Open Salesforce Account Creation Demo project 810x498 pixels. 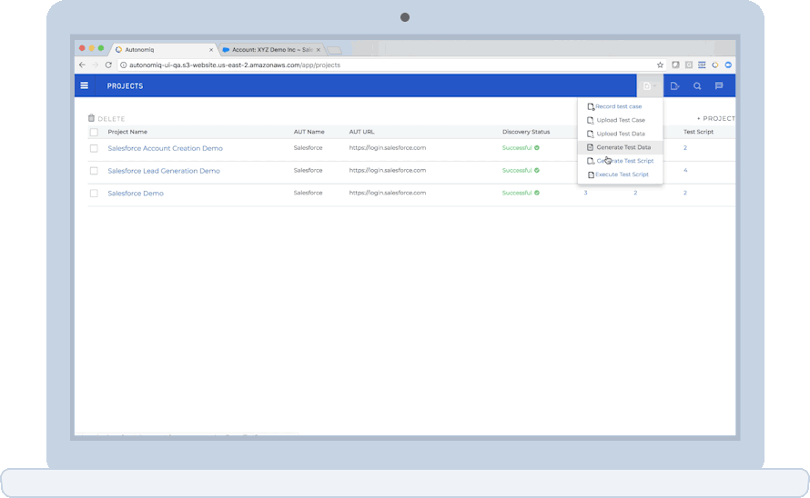click(166, 148)
